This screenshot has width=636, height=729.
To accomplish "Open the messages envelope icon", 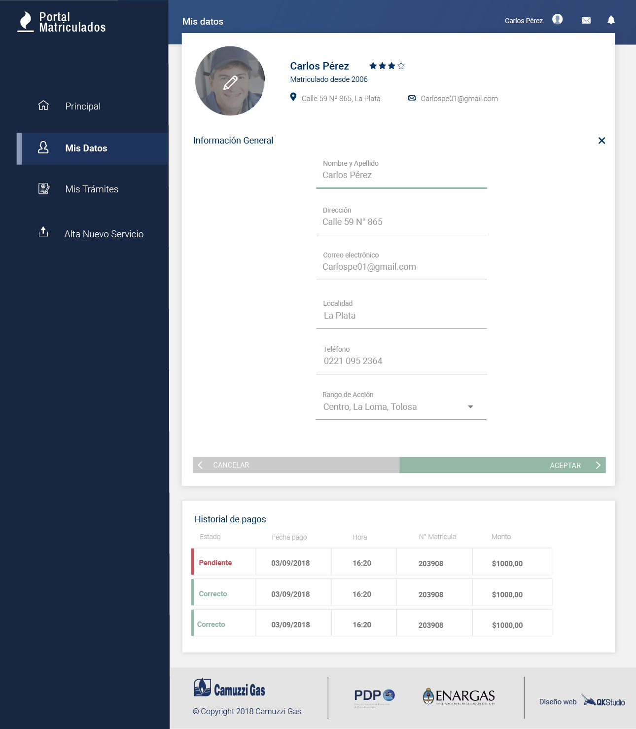I will [586, 20].
